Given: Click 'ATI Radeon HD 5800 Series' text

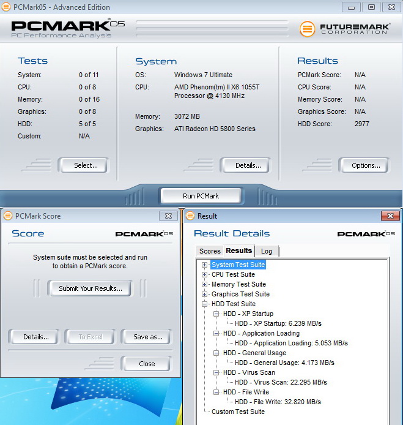Looking at the screenshot, I should 215,129.
